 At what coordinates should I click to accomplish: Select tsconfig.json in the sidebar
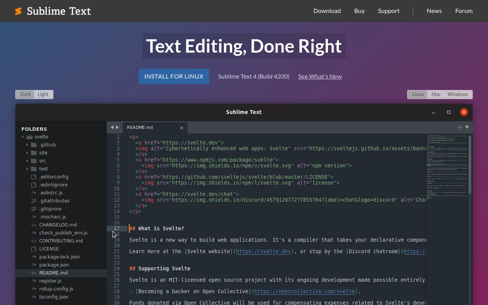point(61,297)
